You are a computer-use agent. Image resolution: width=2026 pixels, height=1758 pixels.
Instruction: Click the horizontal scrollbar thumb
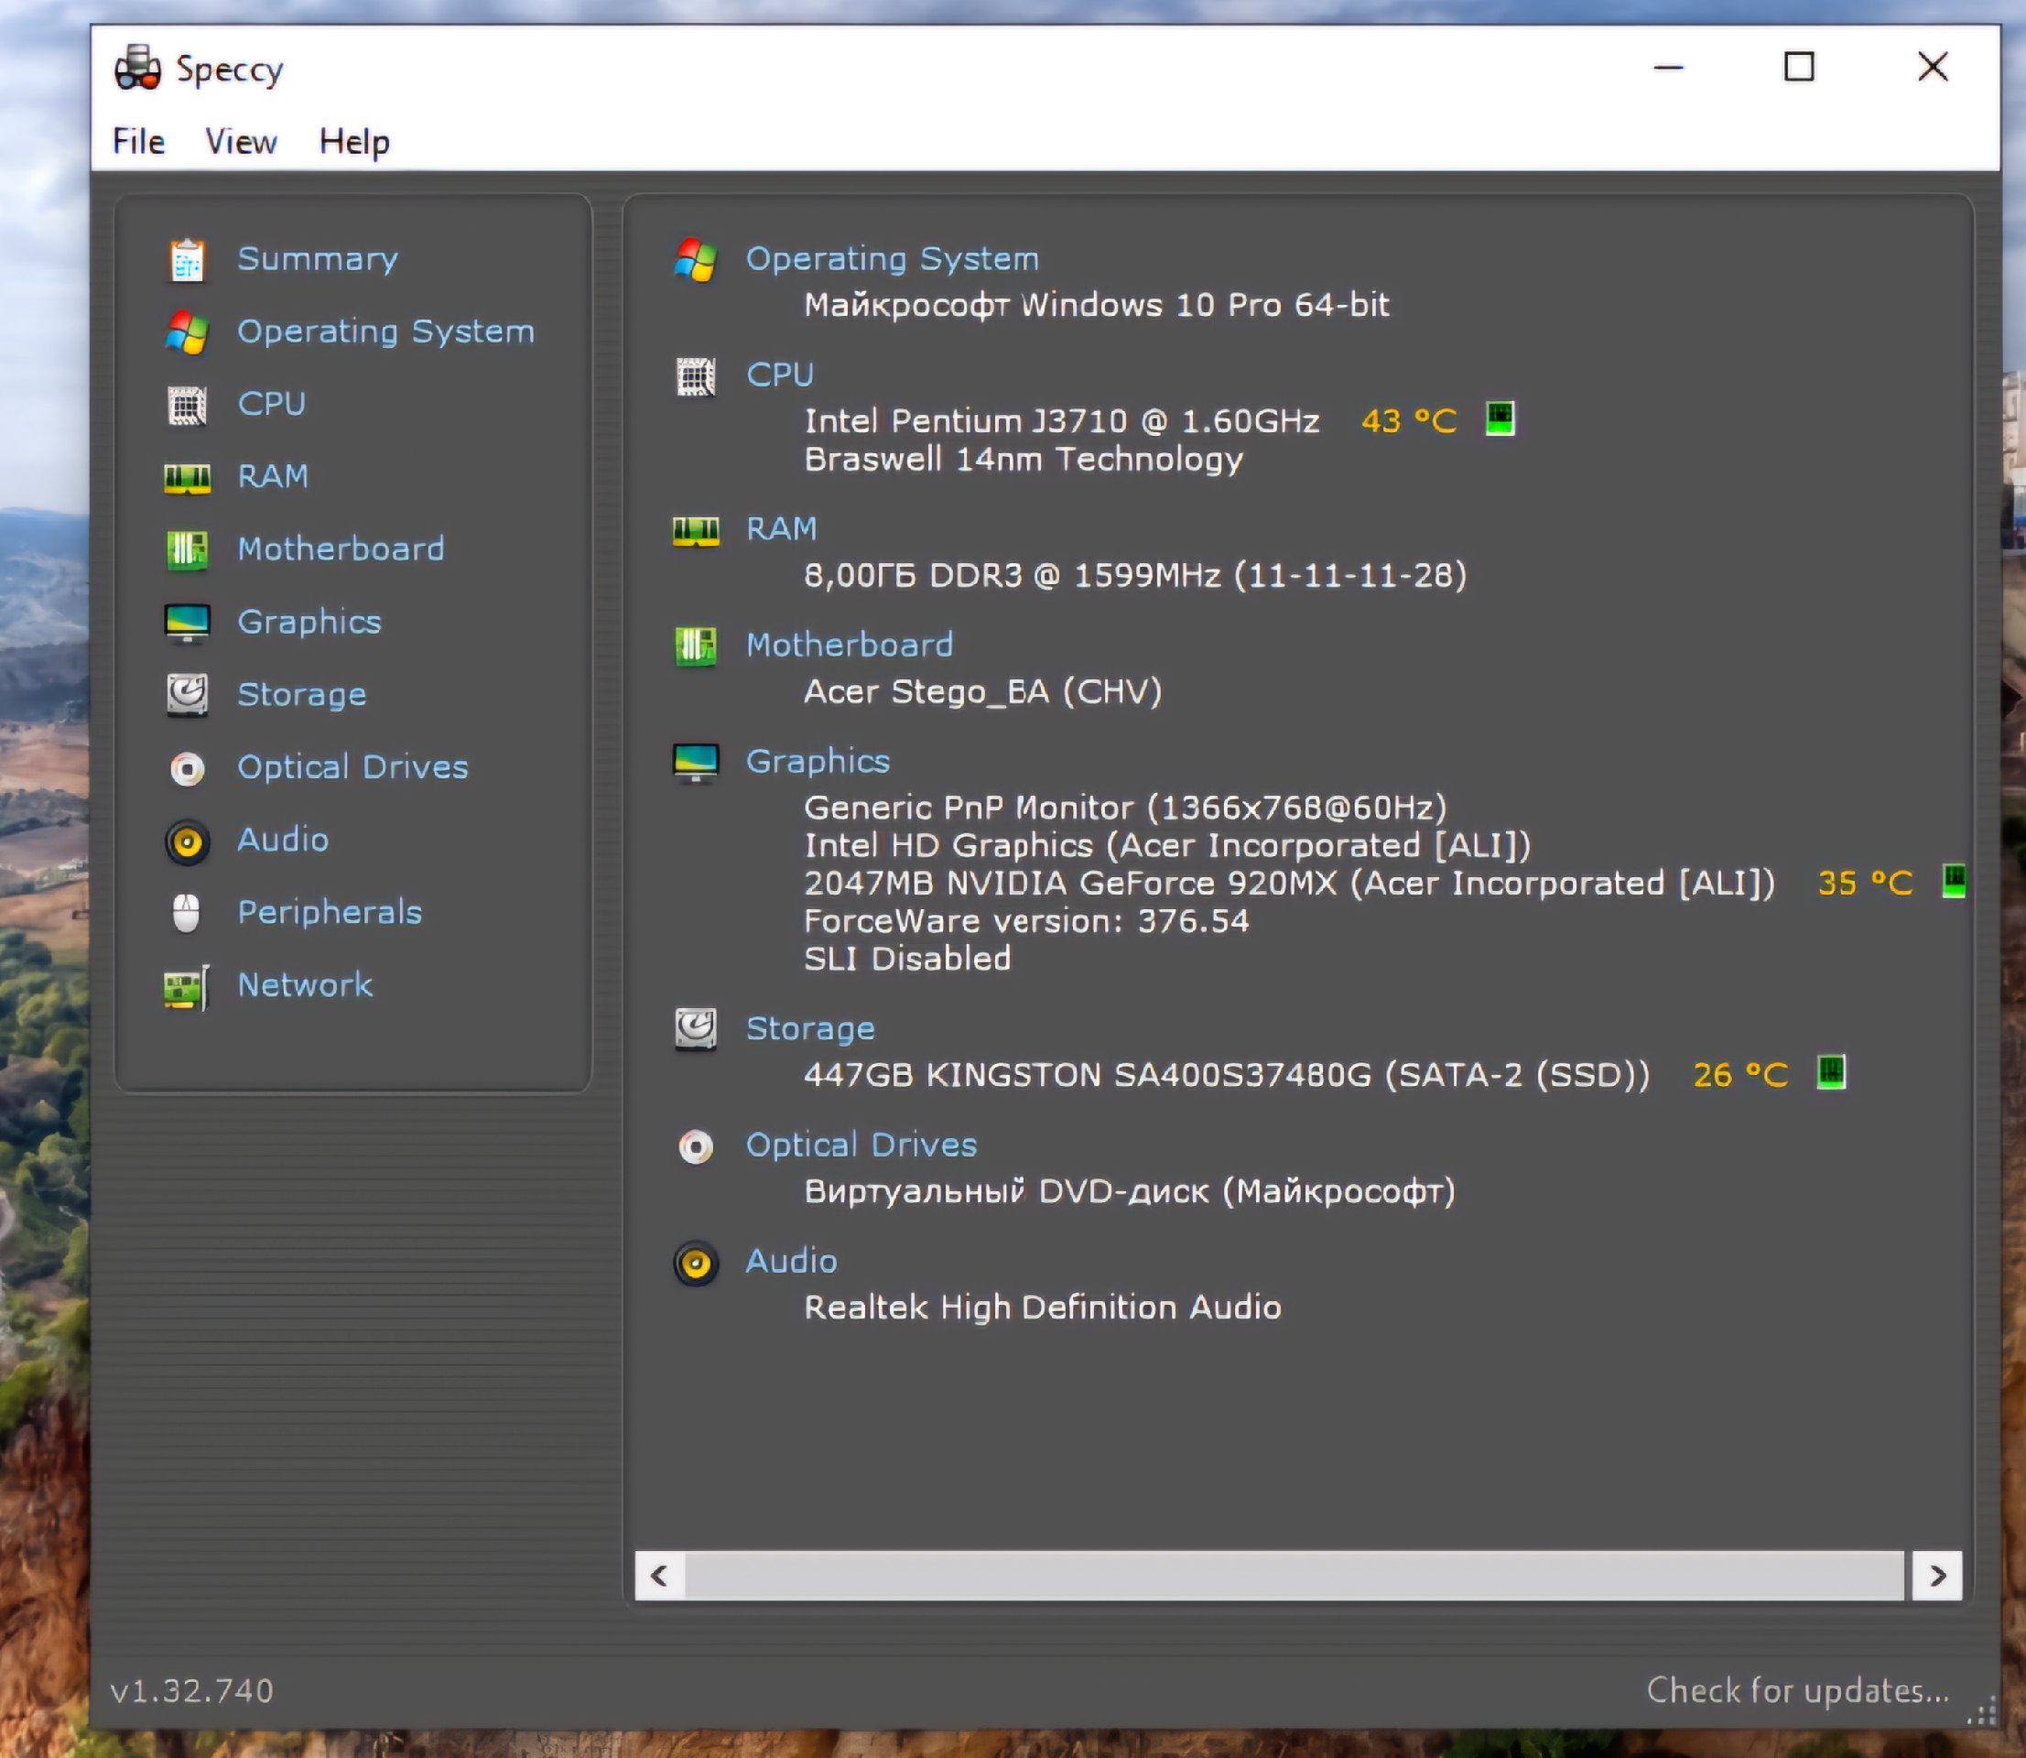point(1295,1576)
